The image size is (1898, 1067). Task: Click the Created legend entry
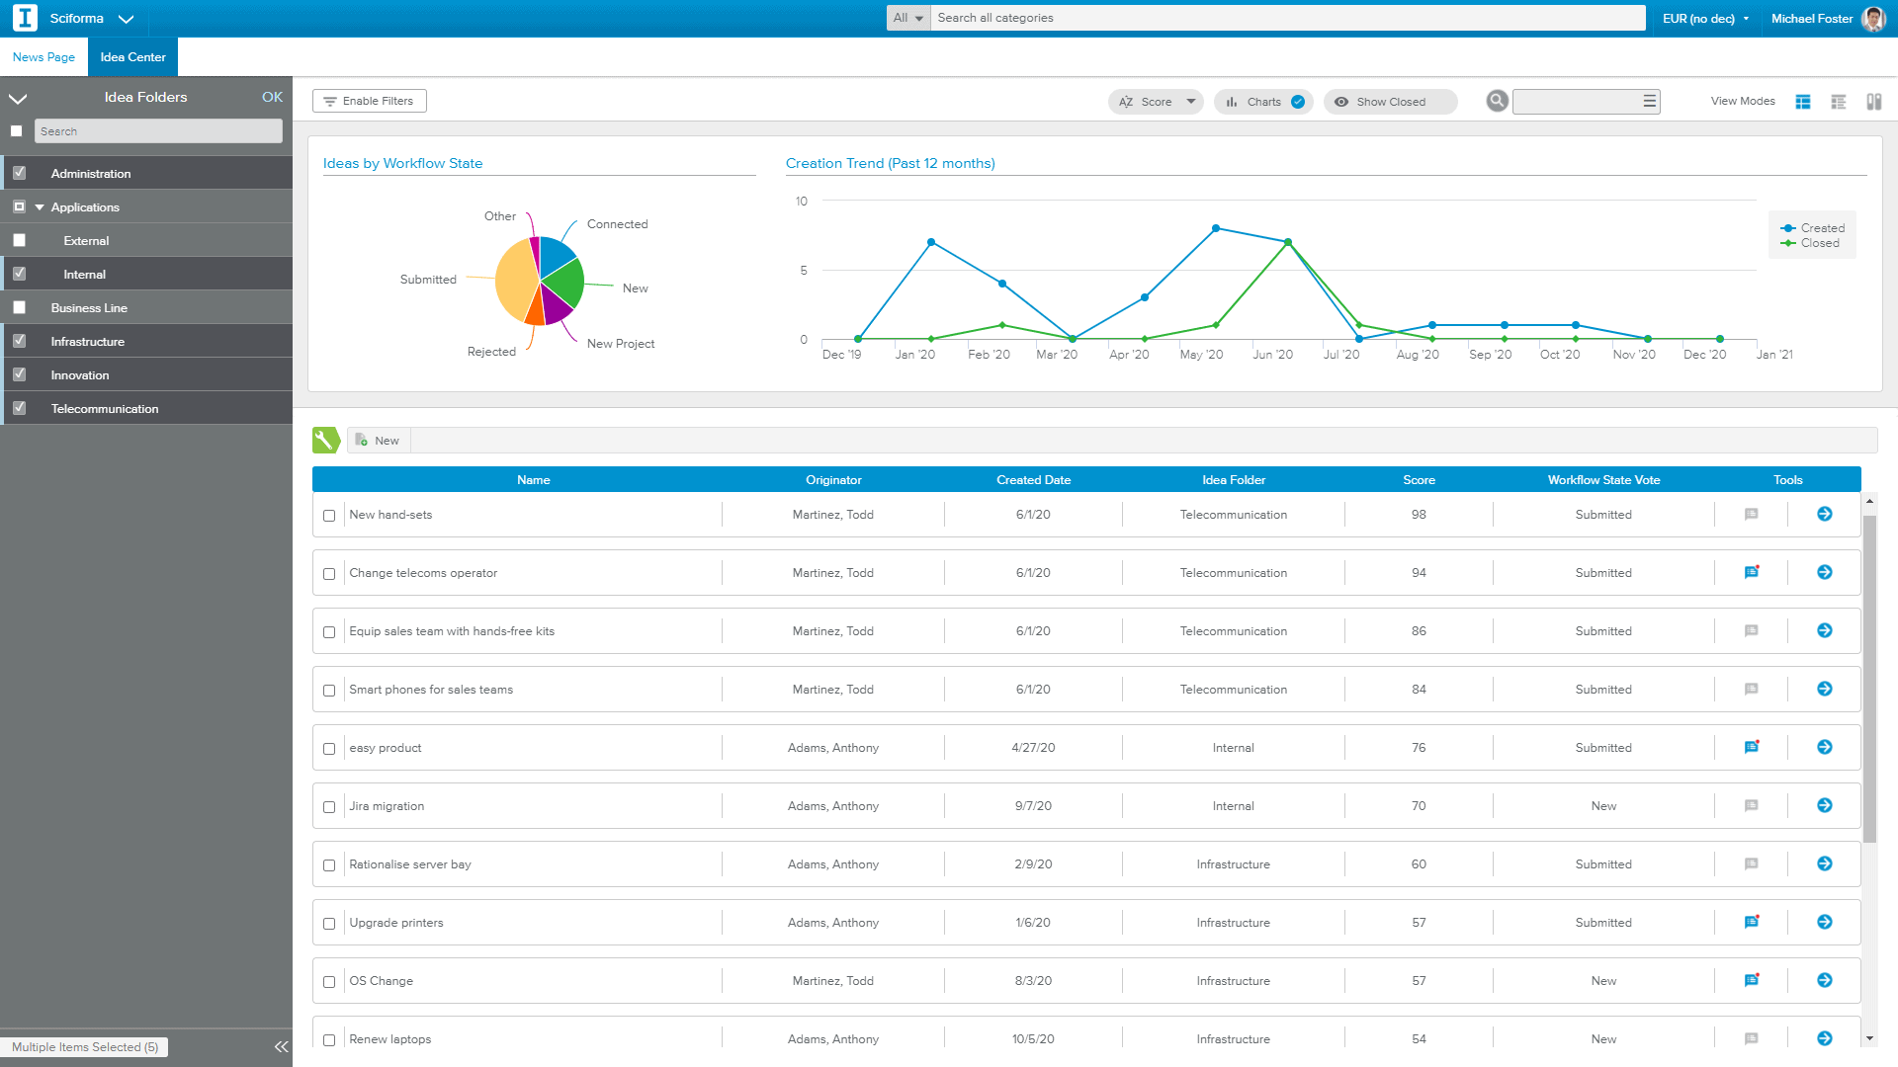click(x=1812, y=228)
